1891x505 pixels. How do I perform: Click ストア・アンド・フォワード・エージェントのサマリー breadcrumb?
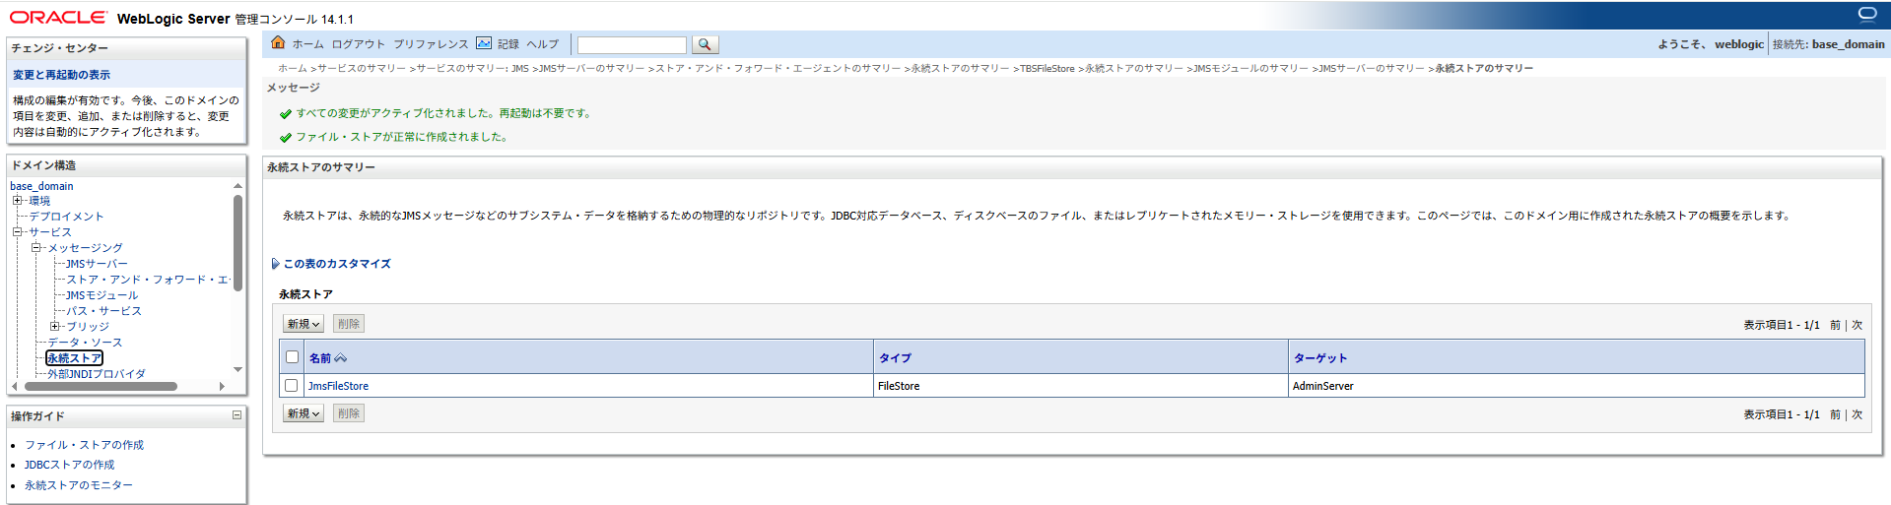pos(777,69)
